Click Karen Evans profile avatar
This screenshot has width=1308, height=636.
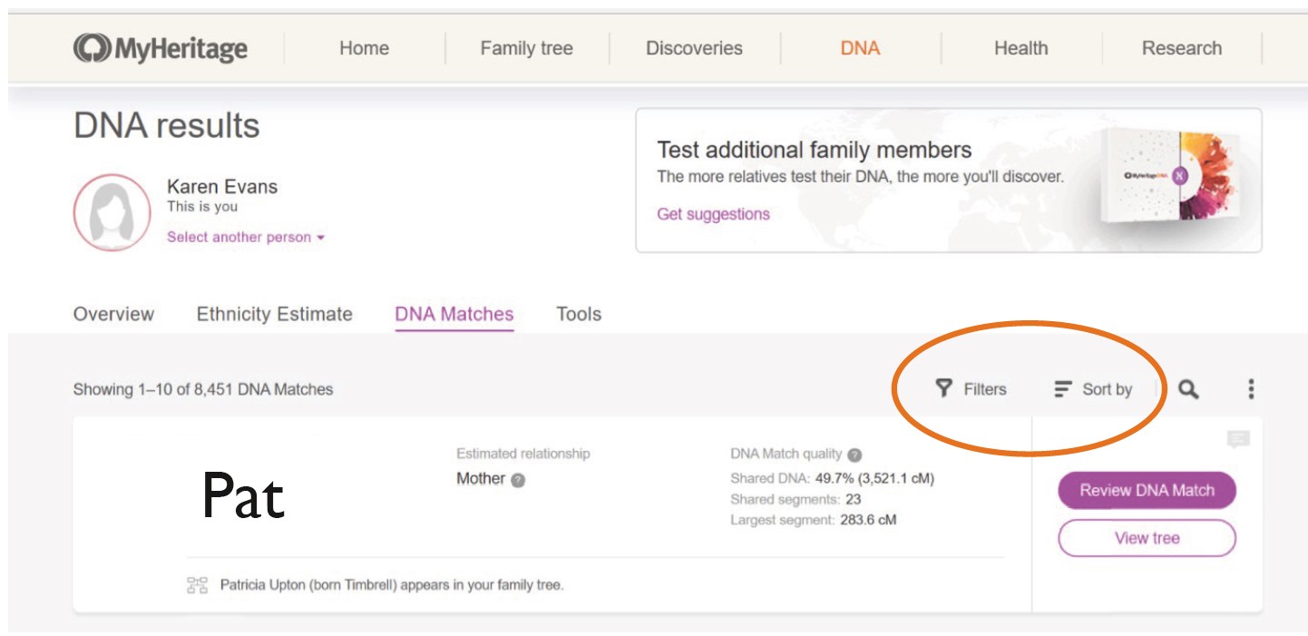tap(112, 212)
